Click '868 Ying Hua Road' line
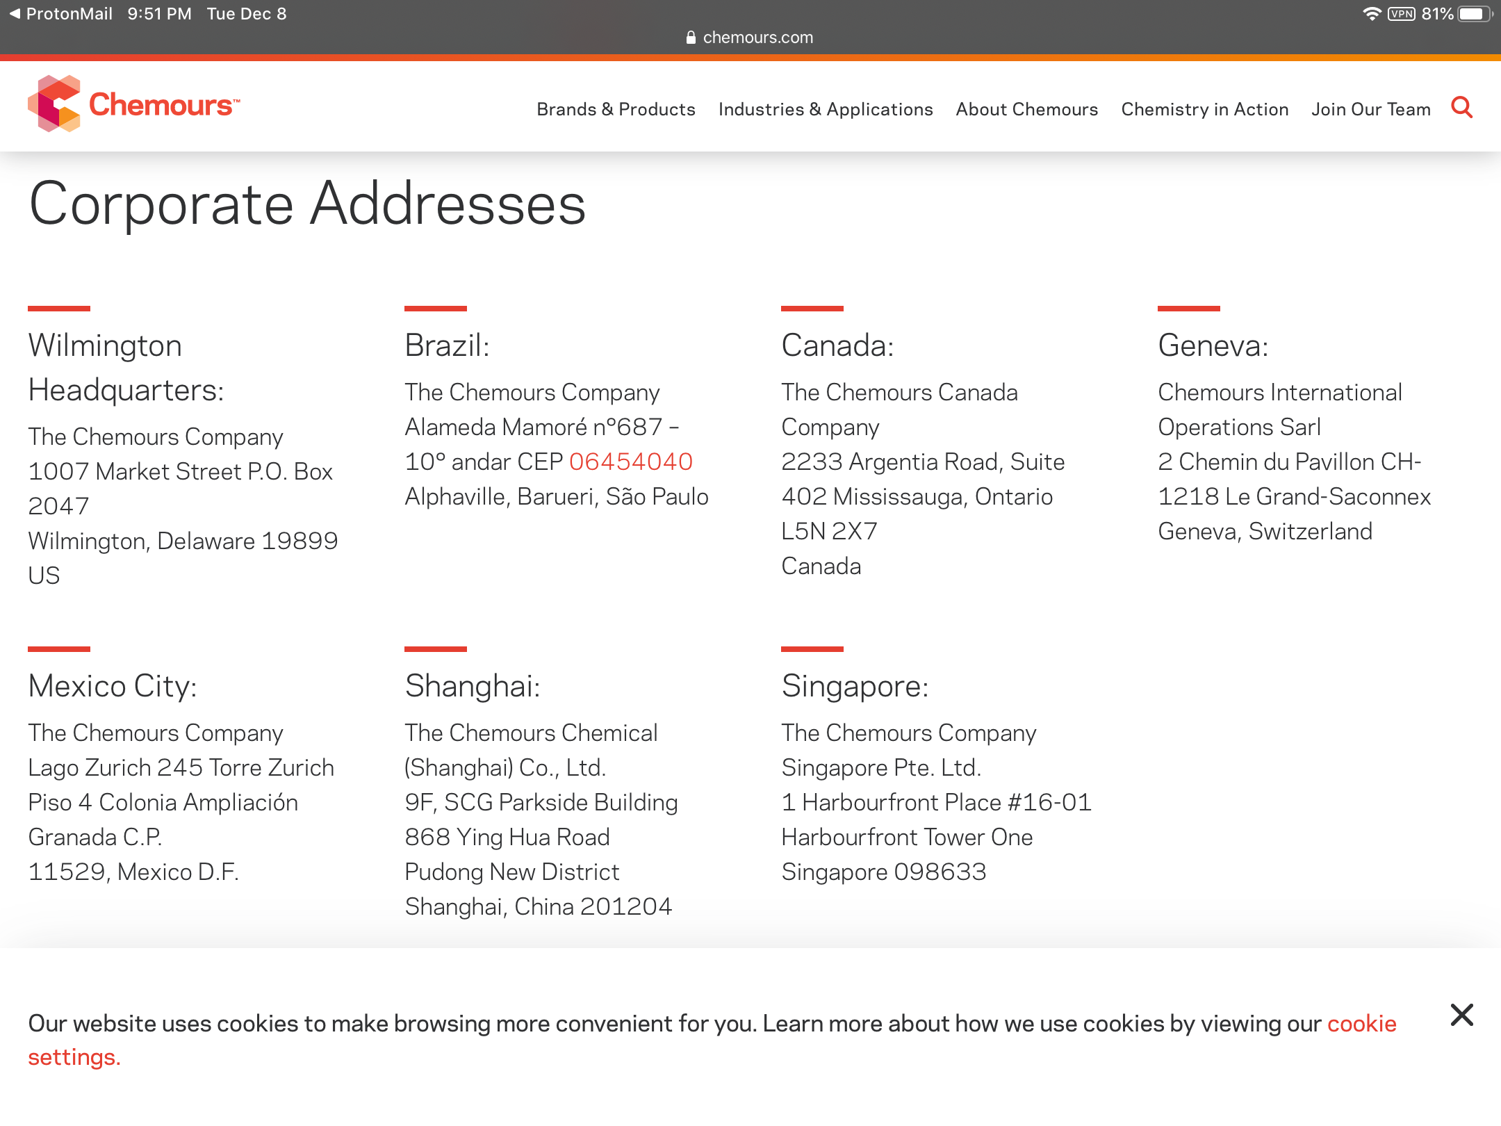The width and height of the screenshot is (1501, 1126). pyautogui.click(x=507, y=837)
